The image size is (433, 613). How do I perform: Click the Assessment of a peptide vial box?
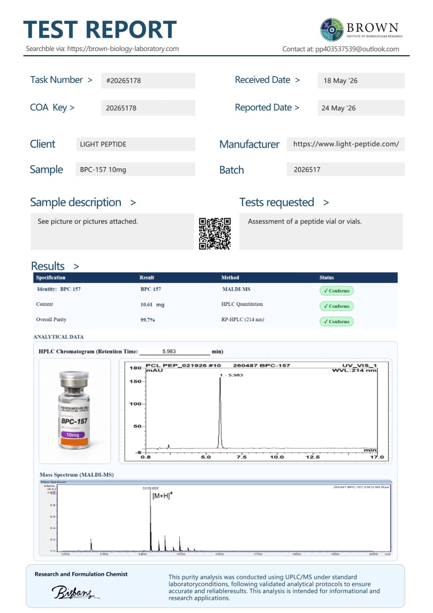(321, 231)
